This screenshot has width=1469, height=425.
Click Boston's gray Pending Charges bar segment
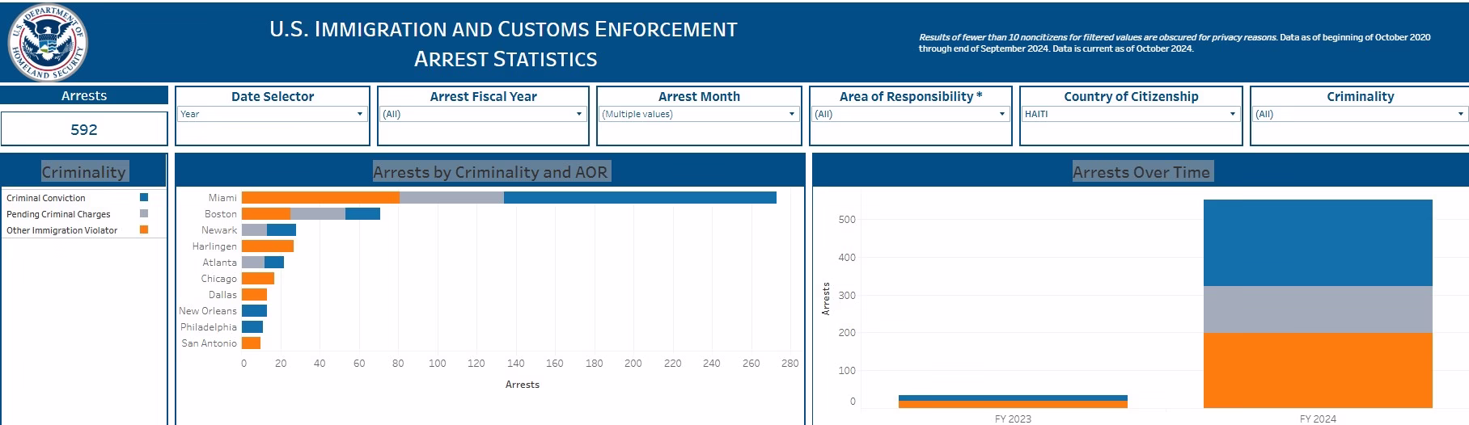click(x=317, y=214)
